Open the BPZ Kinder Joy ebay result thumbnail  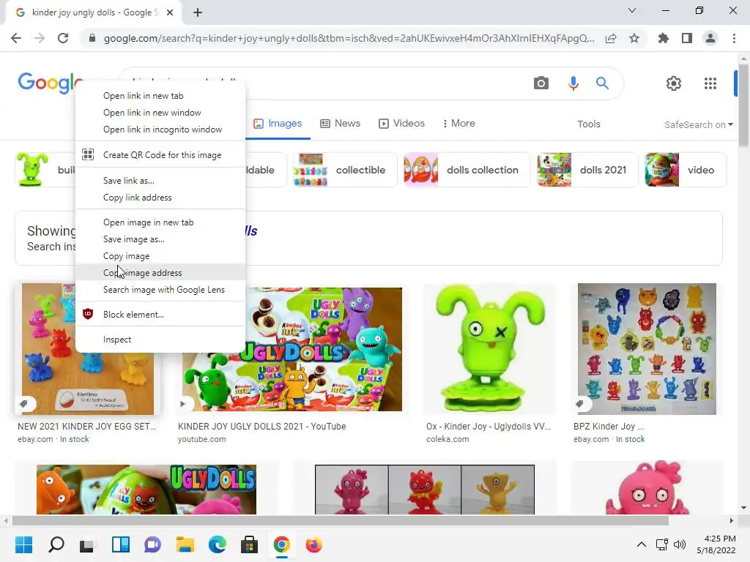[x=647, y=349]
